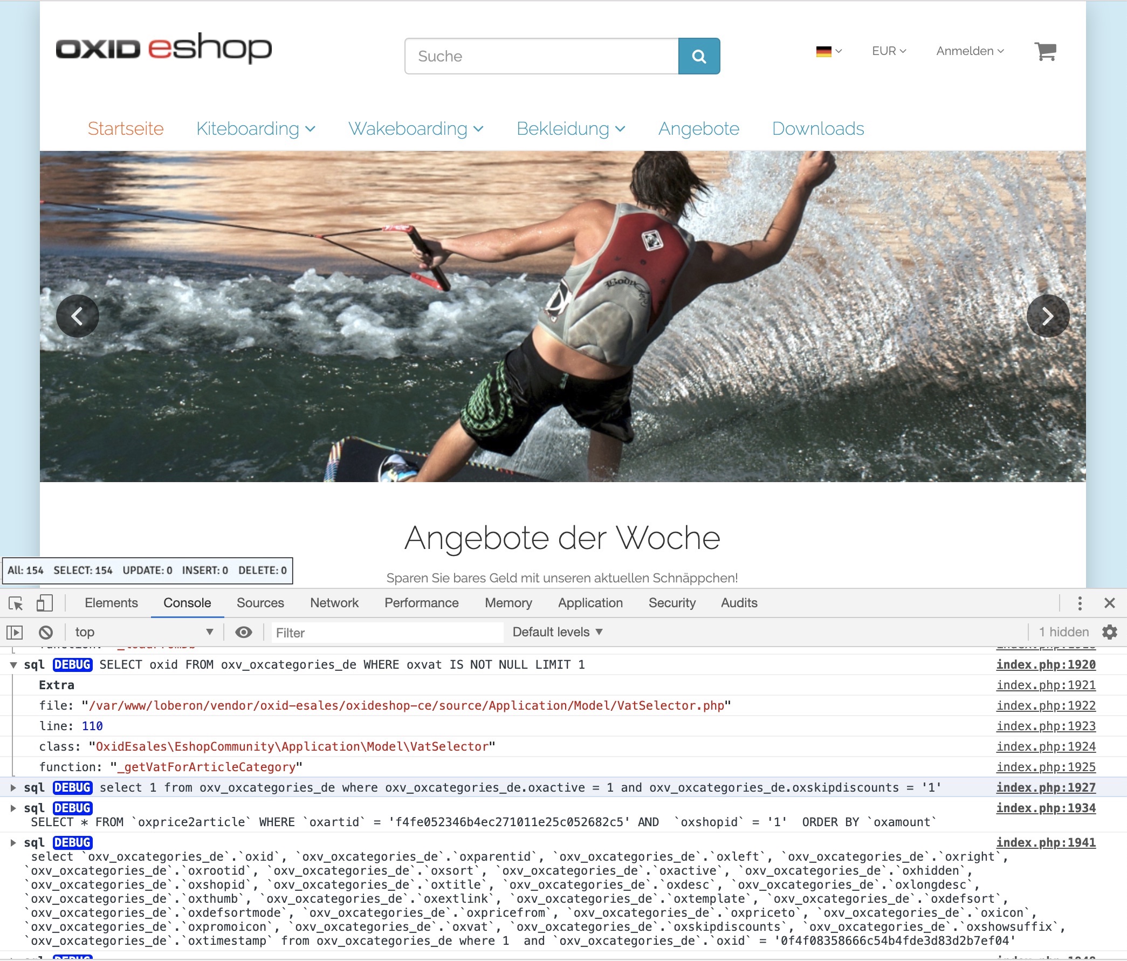Click the blue search magnifier button
The height and width of the screenshot is (961, 1127).
(699, 56)
